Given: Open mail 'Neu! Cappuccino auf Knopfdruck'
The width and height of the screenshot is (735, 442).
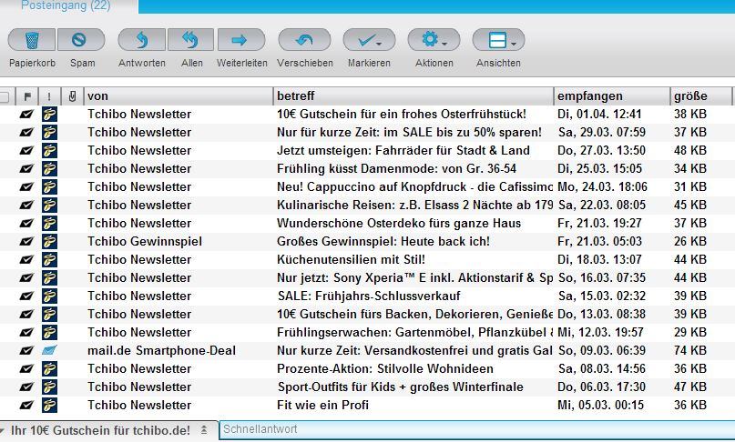Looking at the screenshot, I should point(414,186).
